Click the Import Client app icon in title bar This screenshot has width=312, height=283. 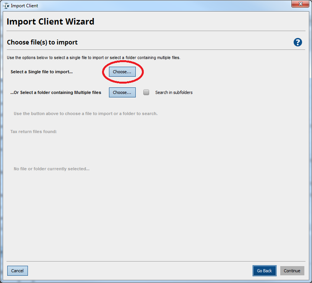pos(6,6)
